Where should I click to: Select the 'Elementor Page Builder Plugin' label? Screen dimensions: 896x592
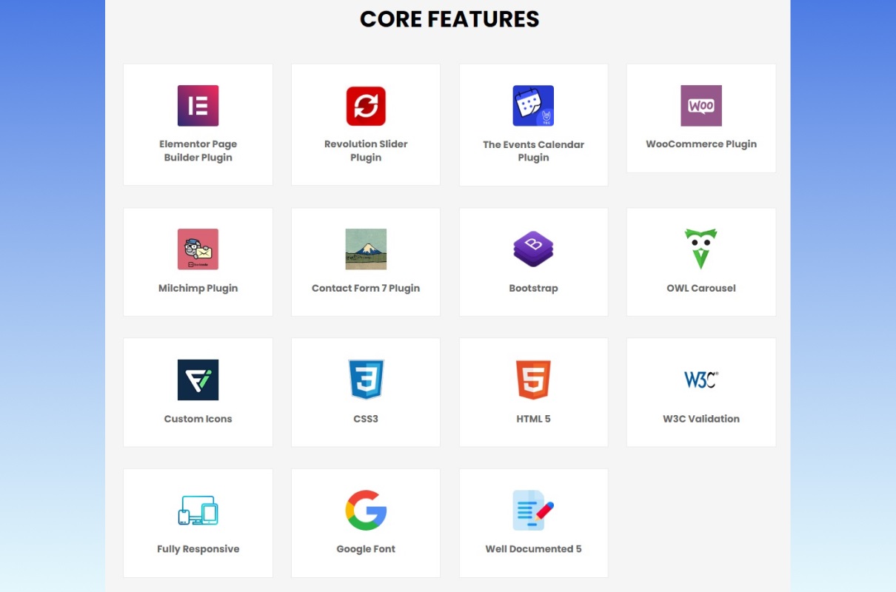click(x=198, y=151)
